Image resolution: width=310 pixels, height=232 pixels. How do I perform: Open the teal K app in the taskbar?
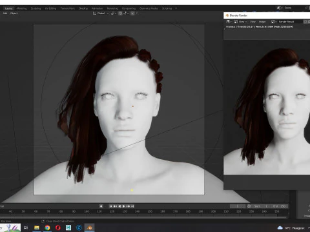pyautogui.click(x=68, y=227)
